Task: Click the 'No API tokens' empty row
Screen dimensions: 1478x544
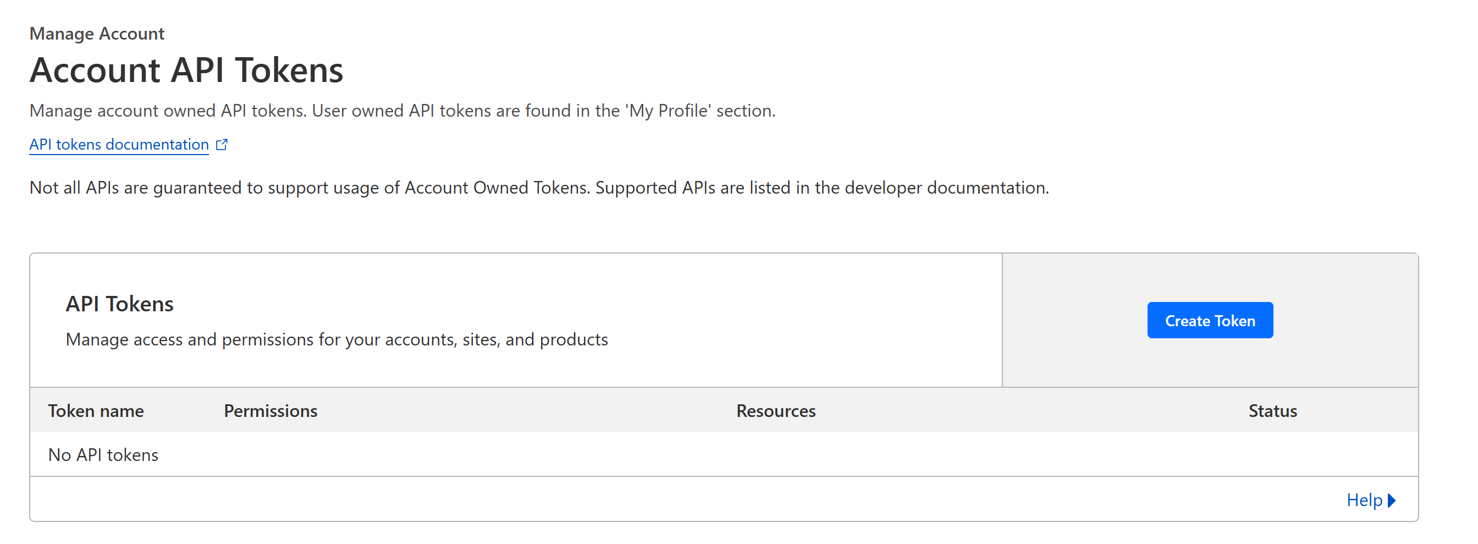Action: click(103, 454)
